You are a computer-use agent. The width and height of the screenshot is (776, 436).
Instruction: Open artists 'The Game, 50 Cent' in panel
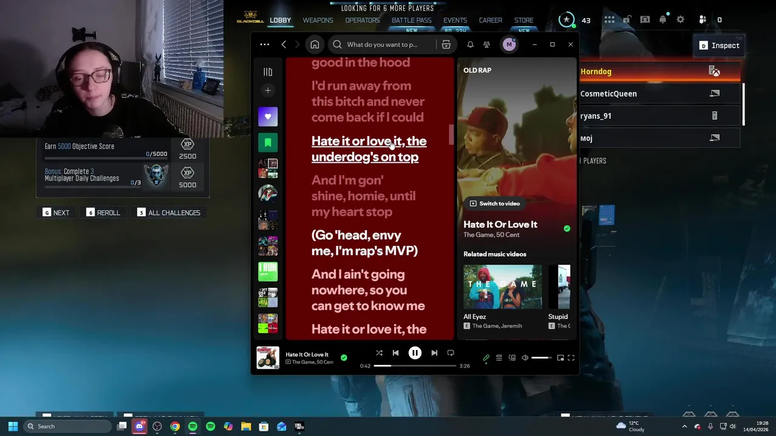(x=491, y=235)
